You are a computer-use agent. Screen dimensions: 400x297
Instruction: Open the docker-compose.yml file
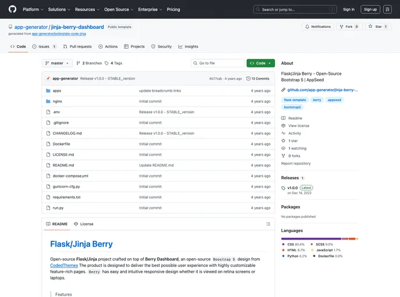click(x=70, y=176)
